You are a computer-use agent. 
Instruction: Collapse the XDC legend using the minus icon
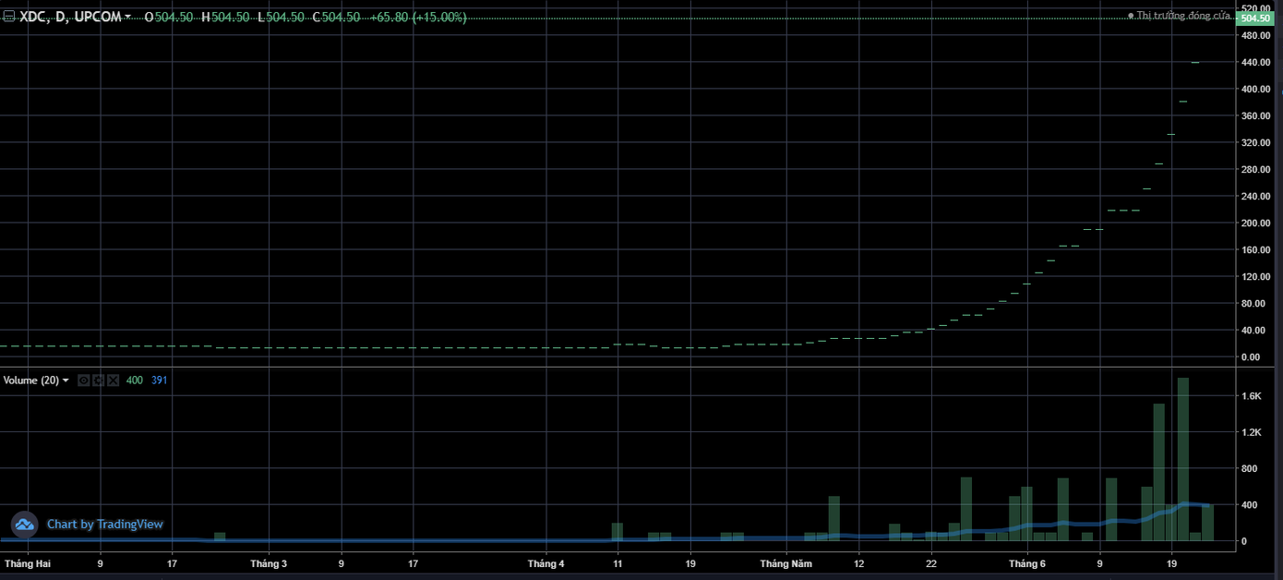pyautogui.click(x=8, y=18)
